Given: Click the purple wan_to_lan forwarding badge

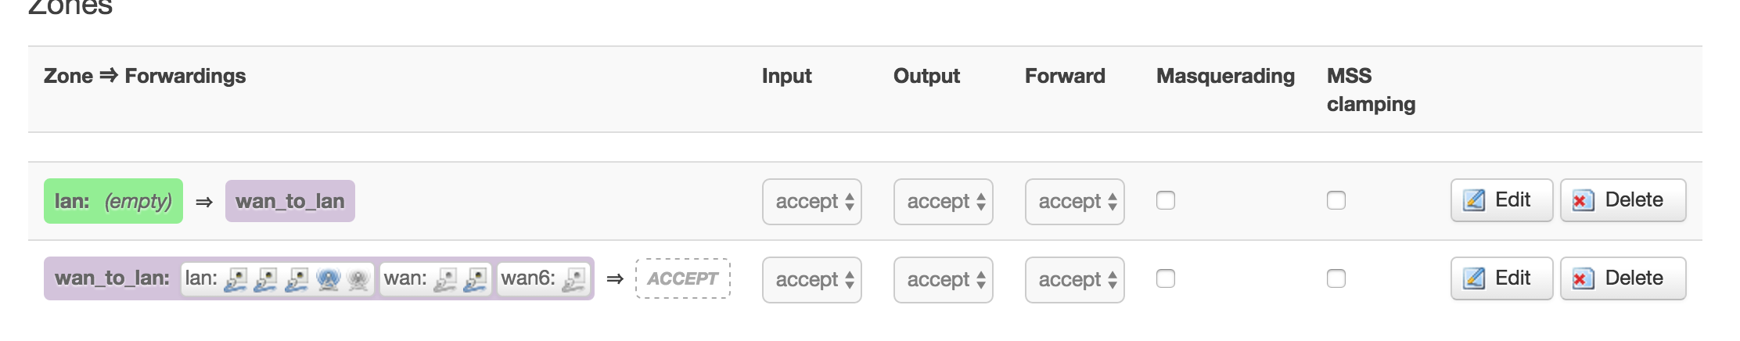Looking at the screenshot, I should coord(290,201).
